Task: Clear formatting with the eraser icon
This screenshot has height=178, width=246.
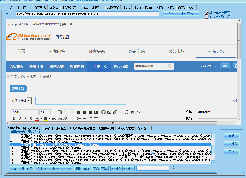Action: pos(65,119)
